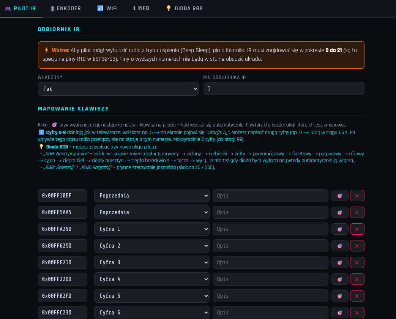The height and width of the screenshot is (319, 396).
Task: Click the code field 0x00FFE21D
Action: coord(63,262)
